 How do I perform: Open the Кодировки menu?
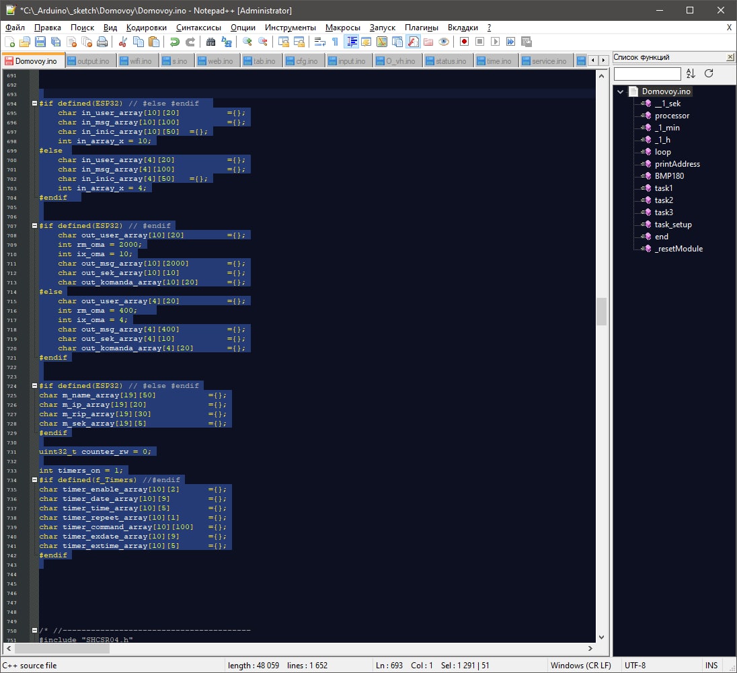pos(146,28)
